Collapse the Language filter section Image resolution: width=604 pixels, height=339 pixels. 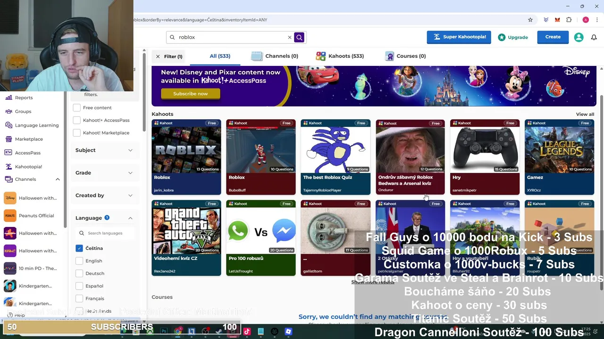point(130,218)
